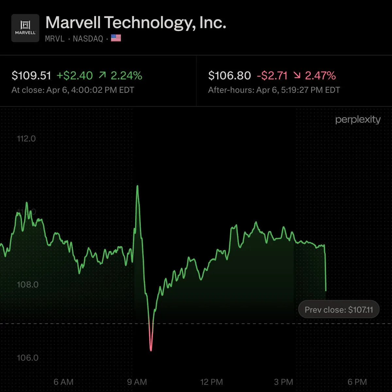Click the Marvell logo icon

[x=25, y=28]
